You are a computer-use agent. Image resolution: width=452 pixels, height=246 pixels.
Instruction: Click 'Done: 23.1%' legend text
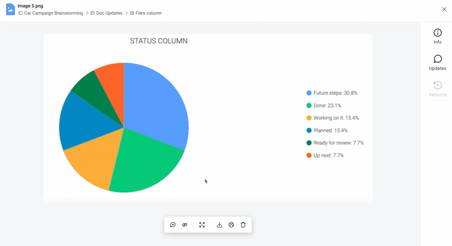327,106
